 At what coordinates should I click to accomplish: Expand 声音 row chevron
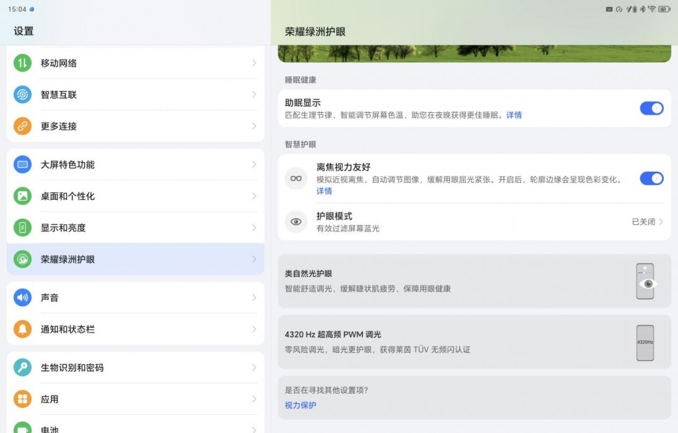point(254,298)
